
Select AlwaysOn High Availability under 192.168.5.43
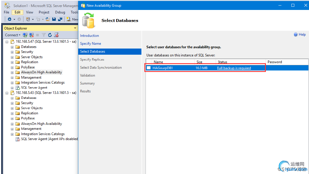41,124
